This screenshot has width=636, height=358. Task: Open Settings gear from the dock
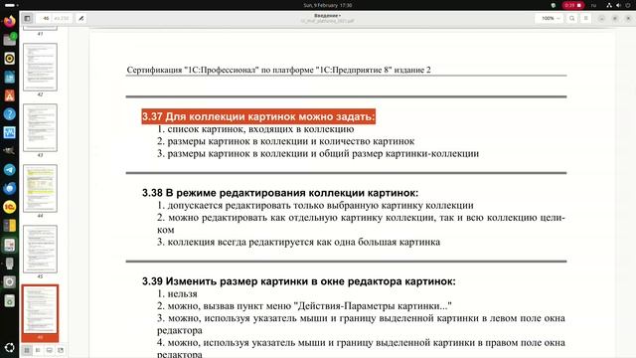tap(9, 282)
